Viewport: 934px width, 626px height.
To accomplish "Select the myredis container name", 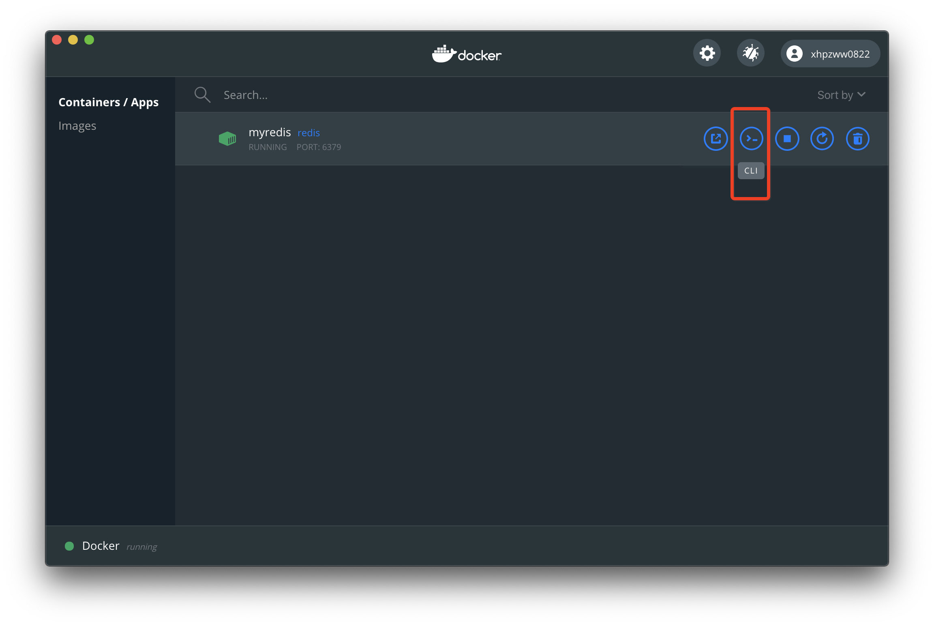I will click(x=270, y=133).
